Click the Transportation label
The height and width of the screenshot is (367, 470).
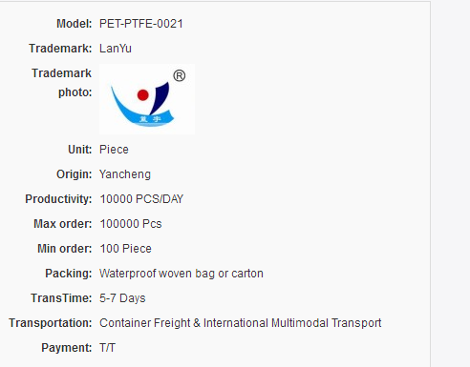point(51,323)
